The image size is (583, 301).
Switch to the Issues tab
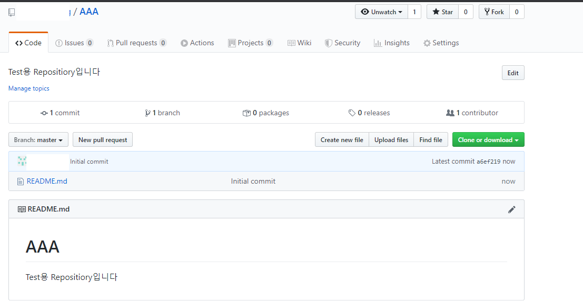coord(74,43)
